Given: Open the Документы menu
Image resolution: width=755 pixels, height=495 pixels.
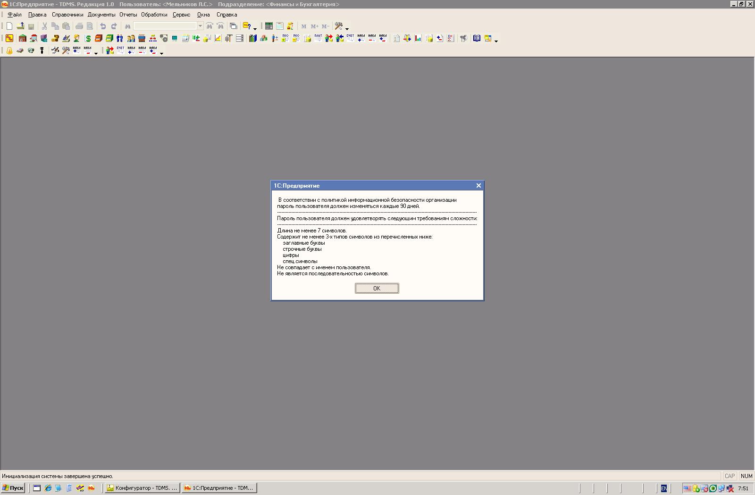Looking at the screenshot, I should tap(101, 15).
